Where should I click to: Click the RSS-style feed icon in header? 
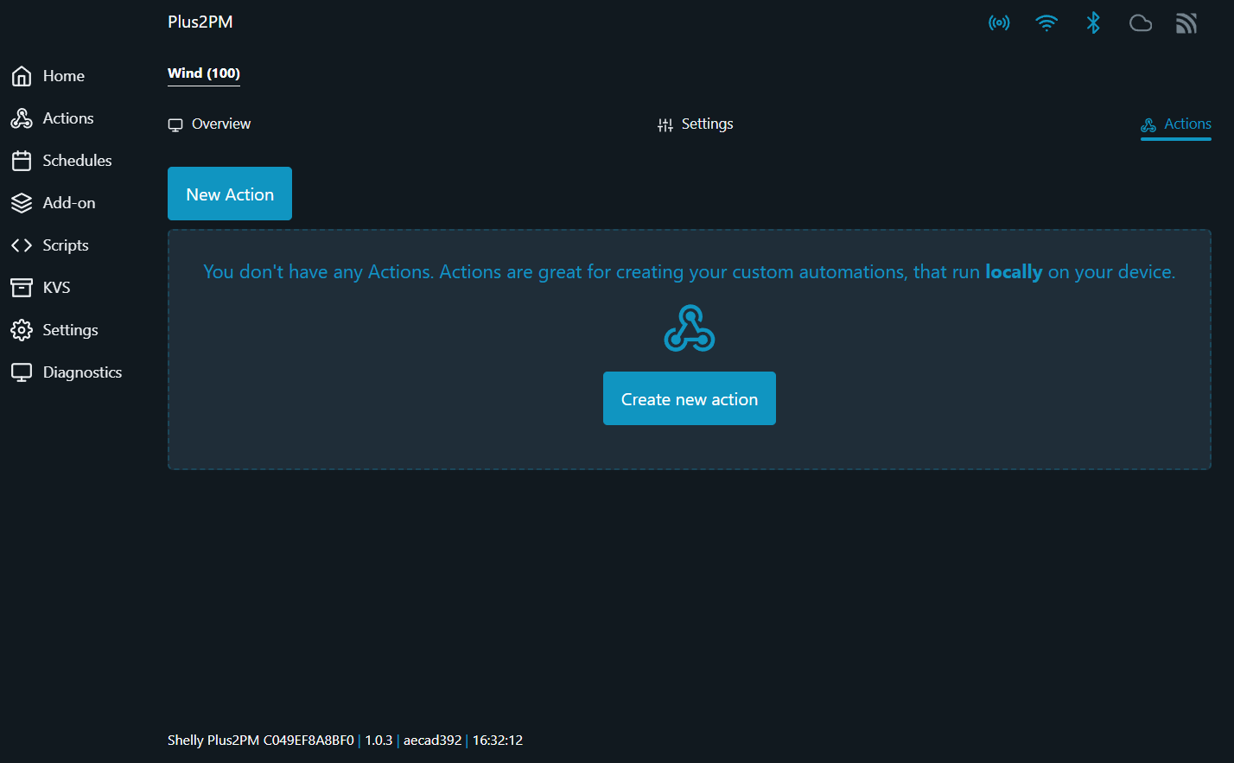(1186, 23)
